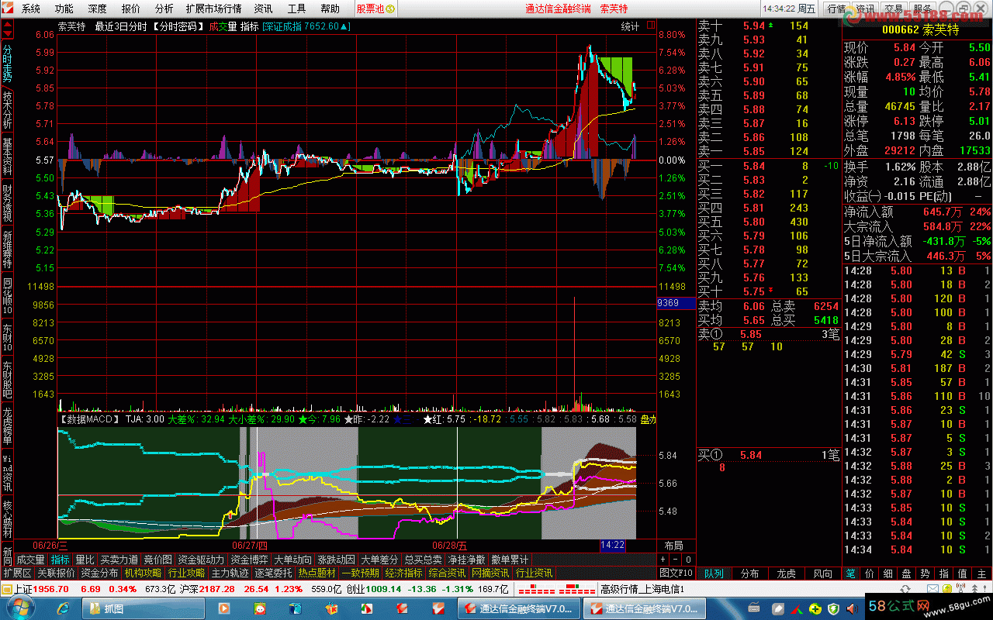Click the green up arrow next to 7652.60
This screenshot has width=993, height=620.
(x=344, y=26)
